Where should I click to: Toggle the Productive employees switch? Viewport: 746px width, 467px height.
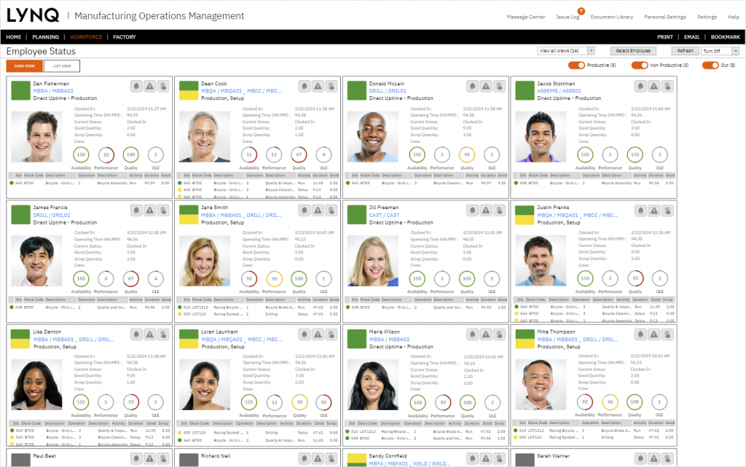[576, 65]
